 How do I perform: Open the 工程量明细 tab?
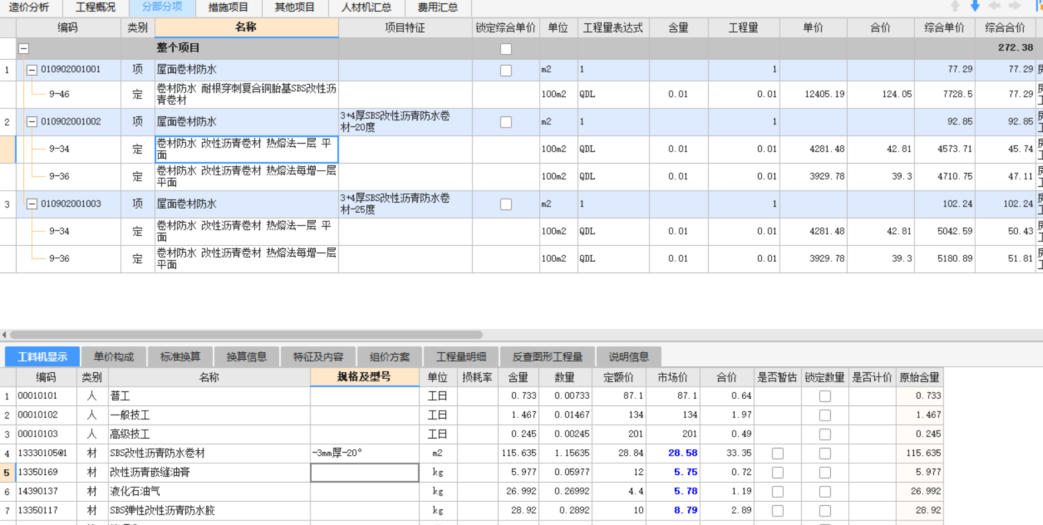click(x=461, y=357)
